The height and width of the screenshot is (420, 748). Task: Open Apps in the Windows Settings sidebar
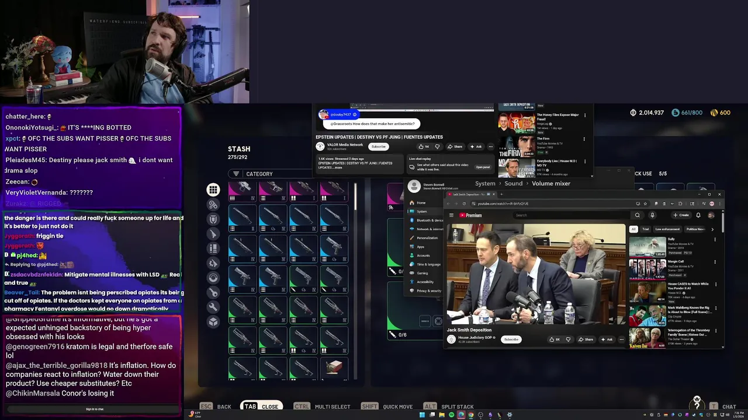pos(420,247)
